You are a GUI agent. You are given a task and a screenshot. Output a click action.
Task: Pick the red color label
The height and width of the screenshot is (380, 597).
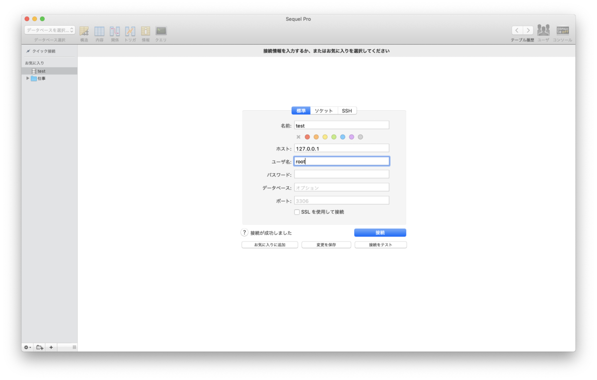click(x=307, y=137)
